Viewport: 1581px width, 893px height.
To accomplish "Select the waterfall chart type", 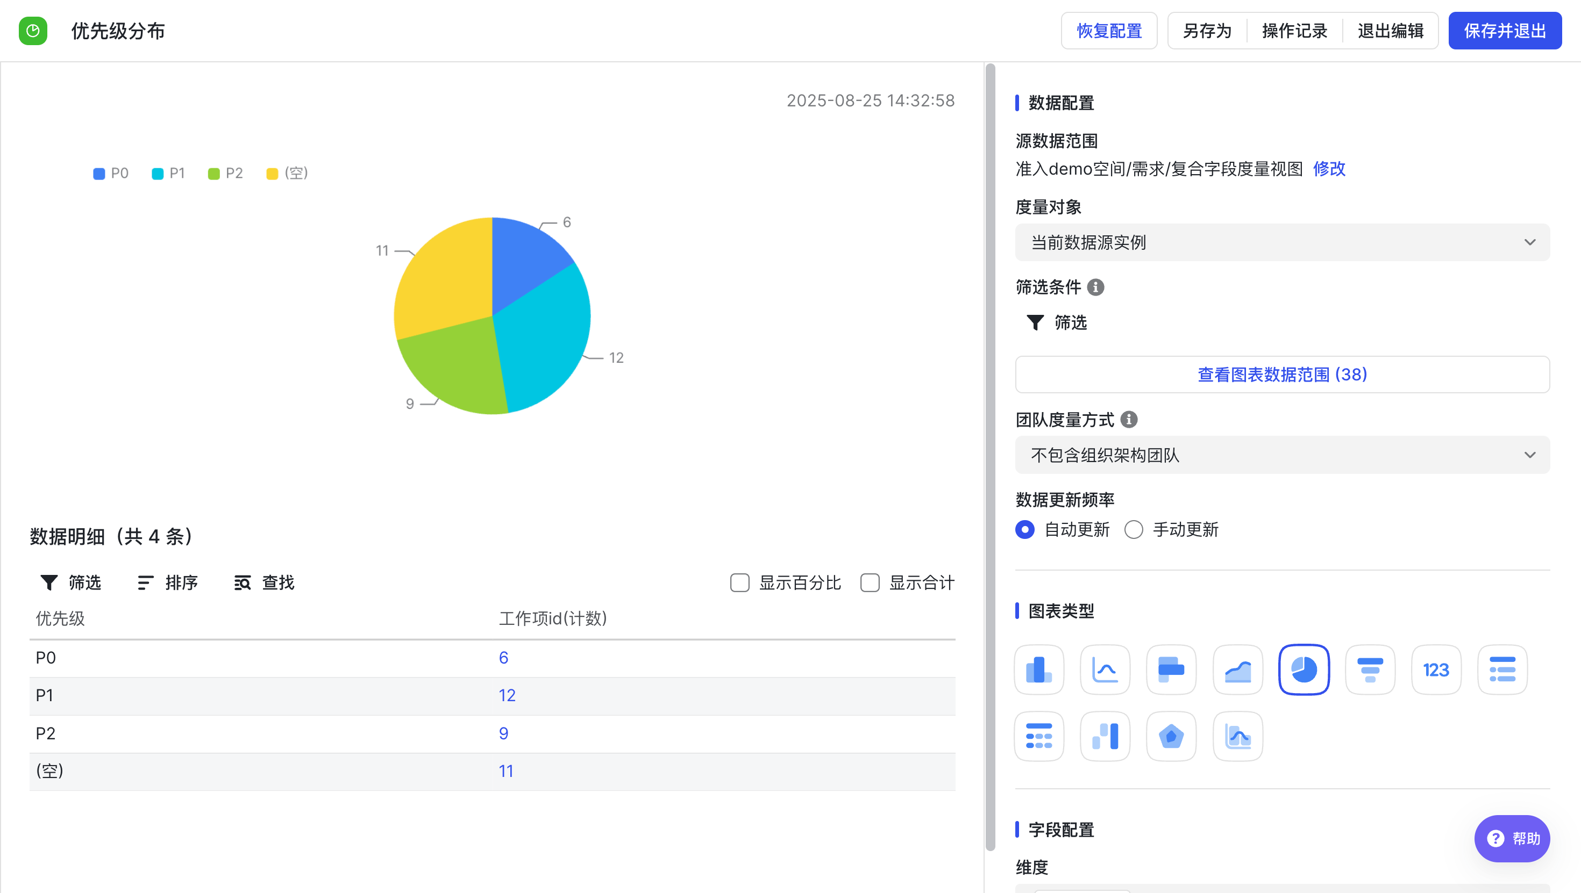I will click(1105, 736).
